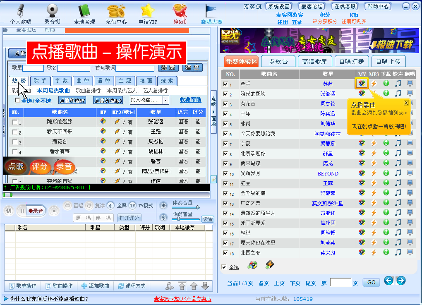Click the 搜索 button
This screenshot has width=422, height=305.
click(x=168, y=67)
